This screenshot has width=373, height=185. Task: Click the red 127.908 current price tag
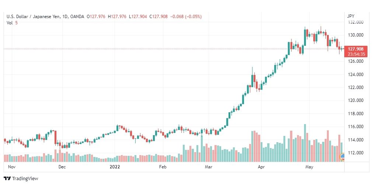[x=356, y=49]
